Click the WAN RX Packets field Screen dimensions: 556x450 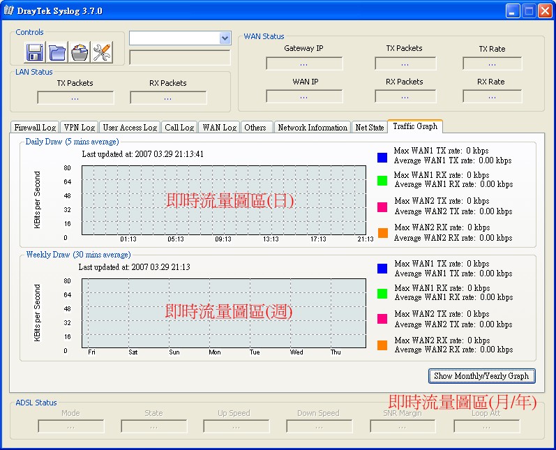[x=405, y=96]
